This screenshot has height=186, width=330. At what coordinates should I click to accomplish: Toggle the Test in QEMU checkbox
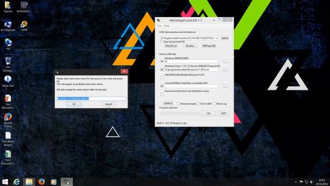[x=197, y=103]
